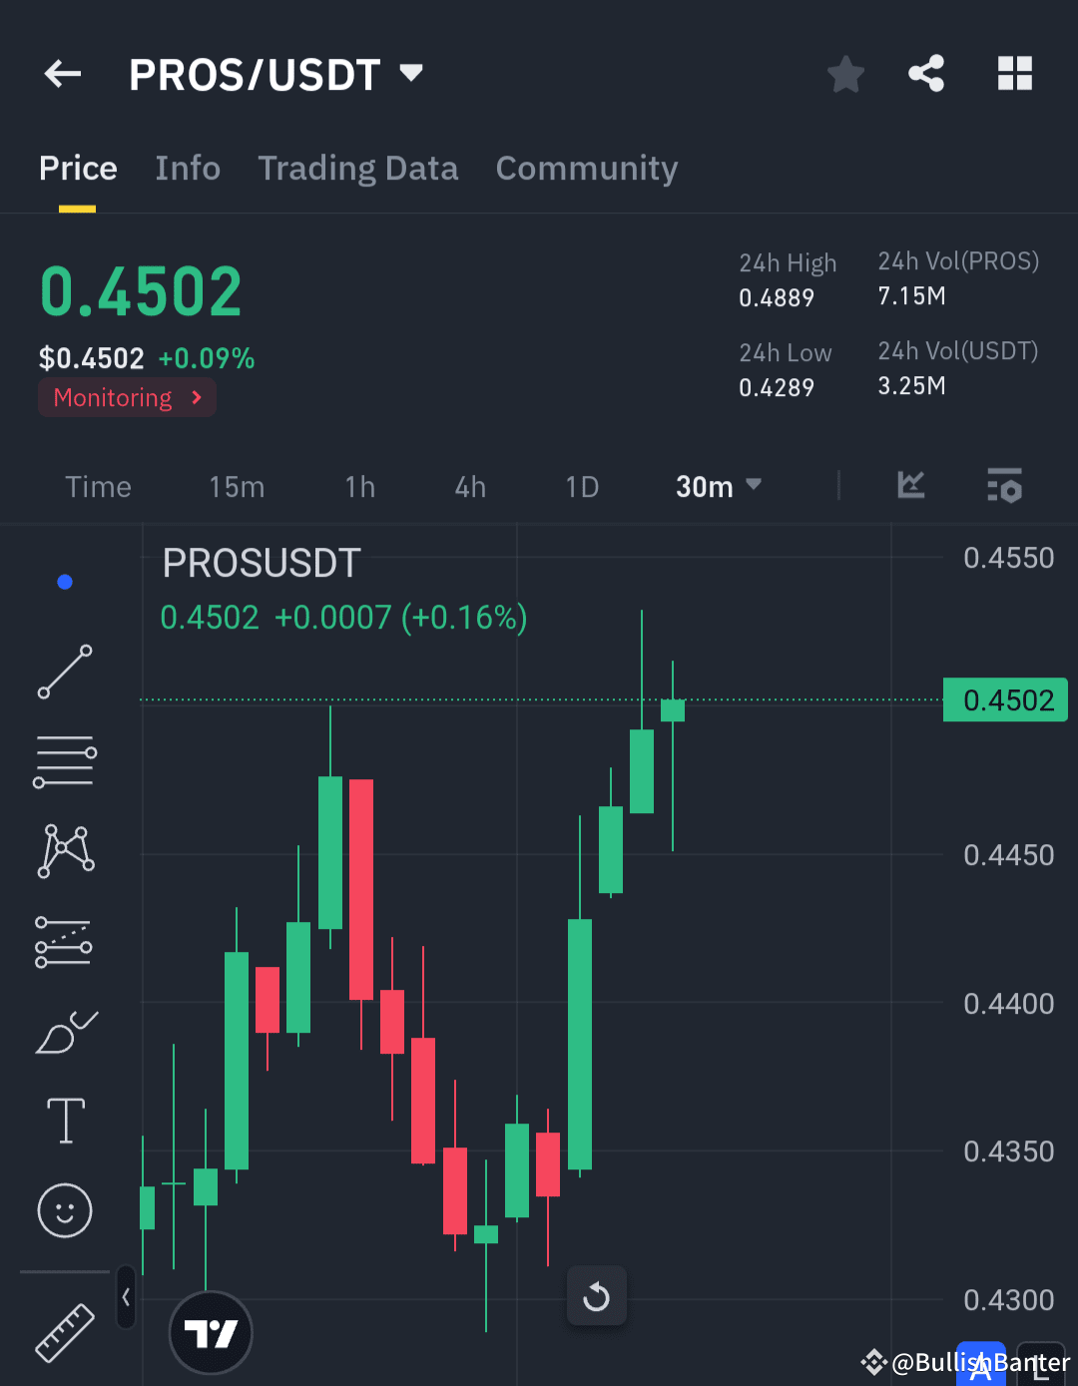Share the PROS/USDT chart
1078x1386 pixels.
[926, 73]
